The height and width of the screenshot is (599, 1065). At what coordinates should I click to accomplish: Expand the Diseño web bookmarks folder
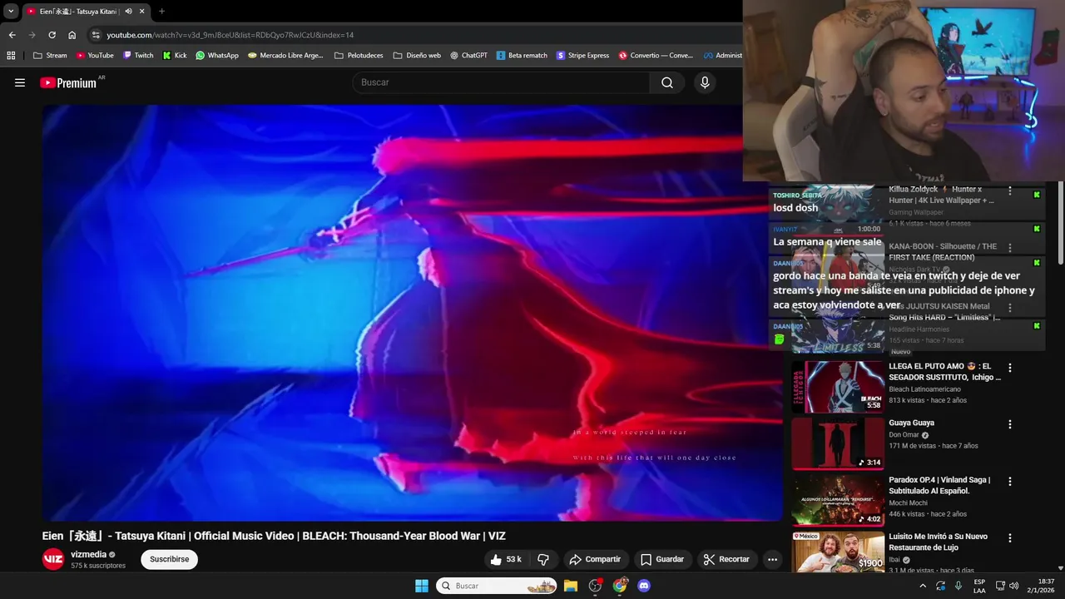[417, 56]
